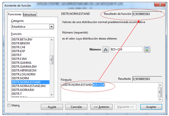Click the fx function button beside Número
The width and height of the screenshot is (169, 116).
106,49
